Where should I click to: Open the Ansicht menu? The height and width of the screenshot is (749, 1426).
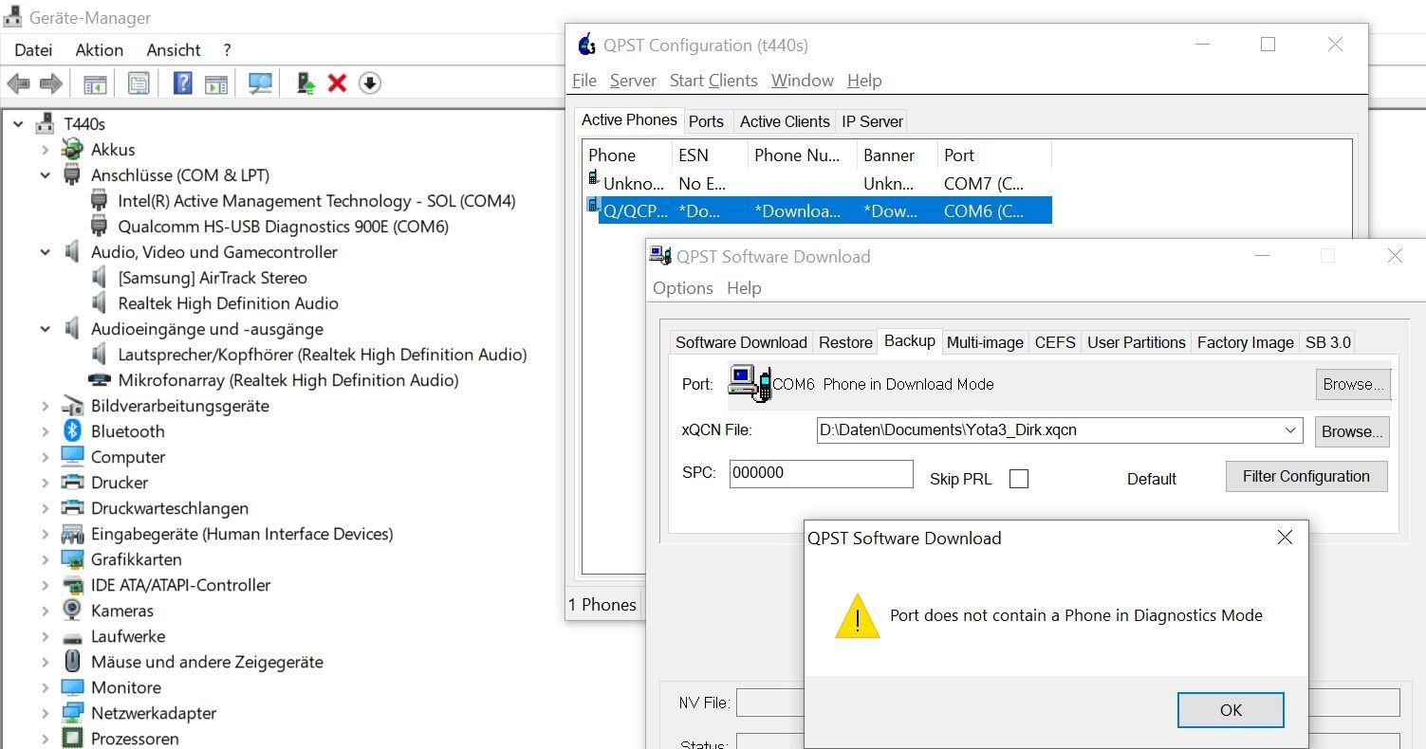[174, 50]
